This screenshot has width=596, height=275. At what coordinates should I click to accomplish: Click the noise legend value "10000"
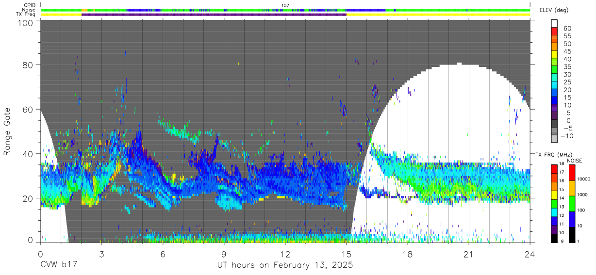[x=584, y=179]
